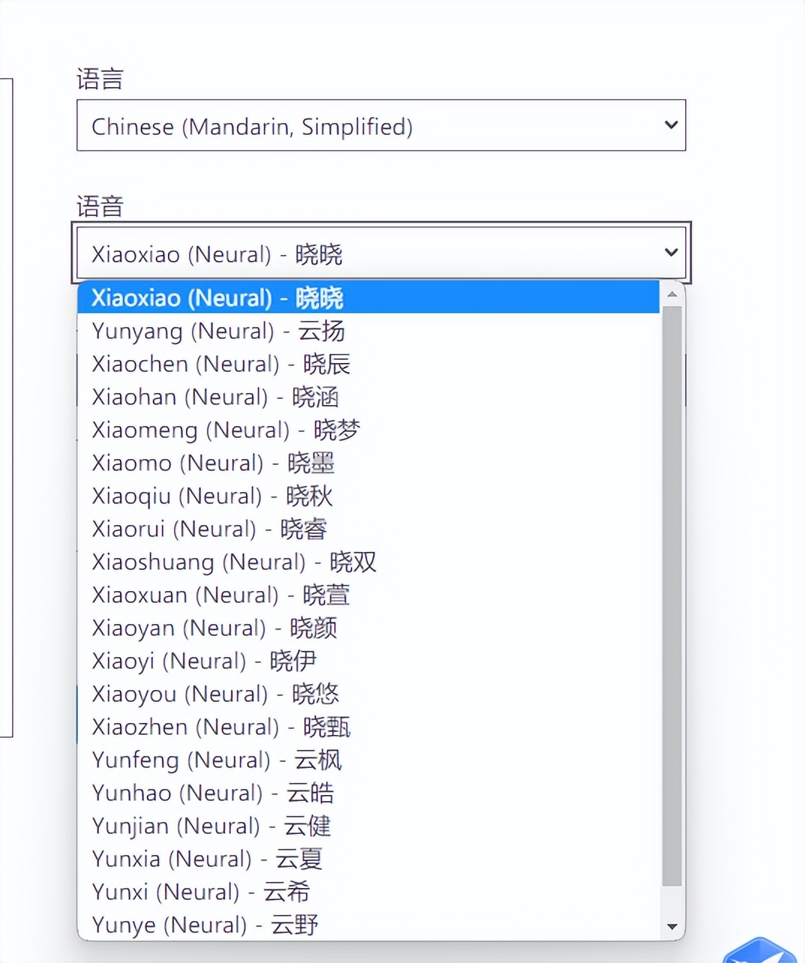Select the Yunyang (Neural) - 云扬 voice
The width and height of the screenshot is (805, 963).
[x=217, y=331]
